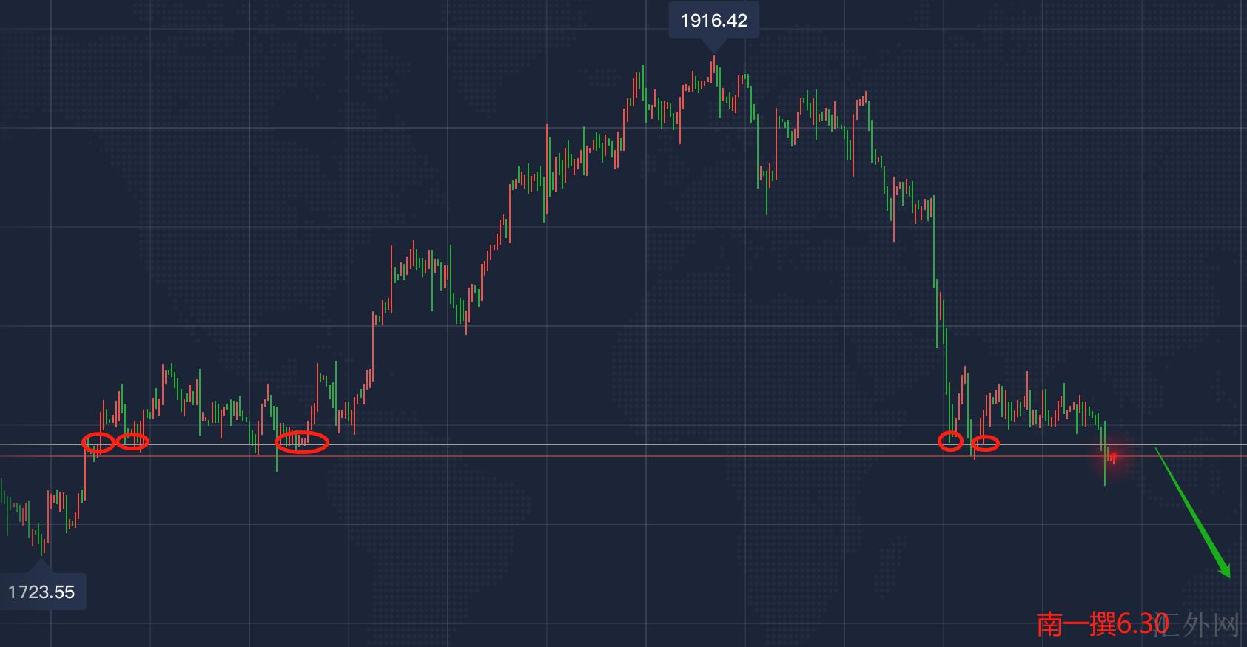Screen dimensions: 1247x647
Task: Click the 1916.42 high price label
Action: click(713, 20)
